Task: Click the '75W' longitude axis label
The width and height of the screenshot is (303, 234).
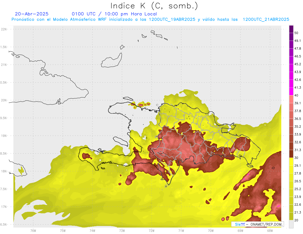Action: pos(63,230)
